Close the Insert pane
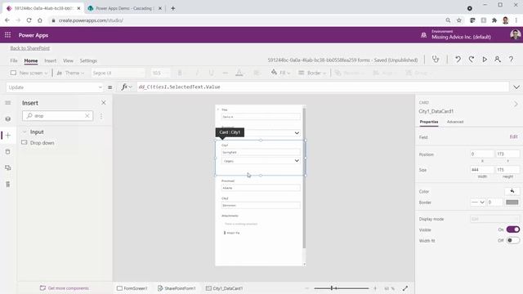This screenshot has width=523, height=294. (x=104, y=103)
